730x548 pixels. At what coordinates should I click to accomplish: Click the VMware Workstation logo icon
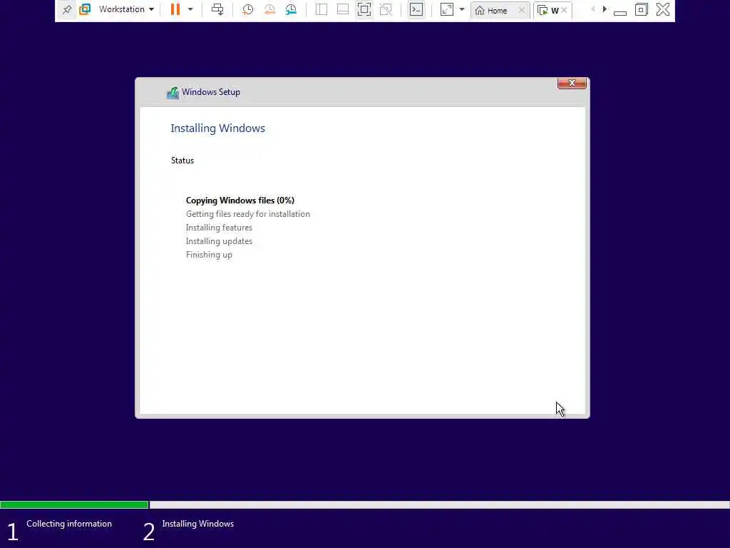(85, 9)
